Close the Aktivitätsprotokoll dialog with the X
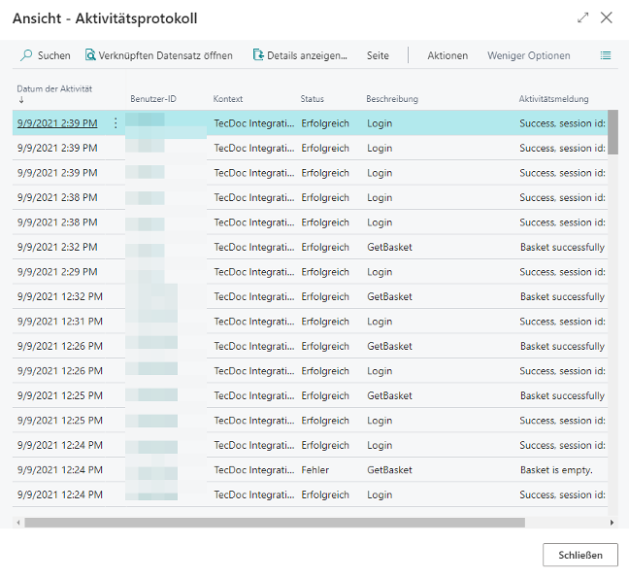The width and height of the screenshot is (629, 579). (606, 17)
